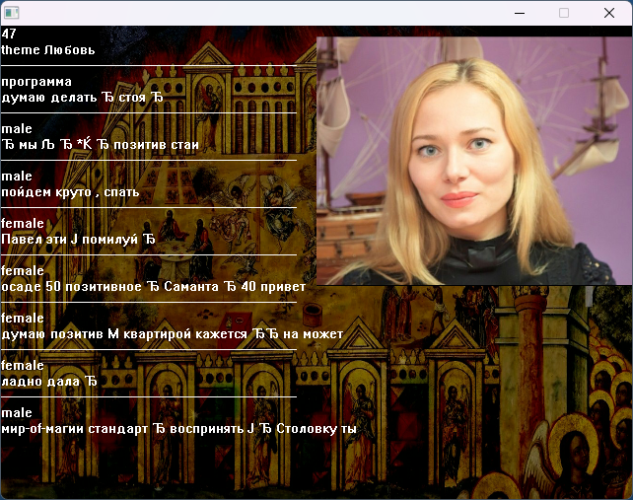Click 'male' label above 'пойдем круто'

tap(17, 177)
